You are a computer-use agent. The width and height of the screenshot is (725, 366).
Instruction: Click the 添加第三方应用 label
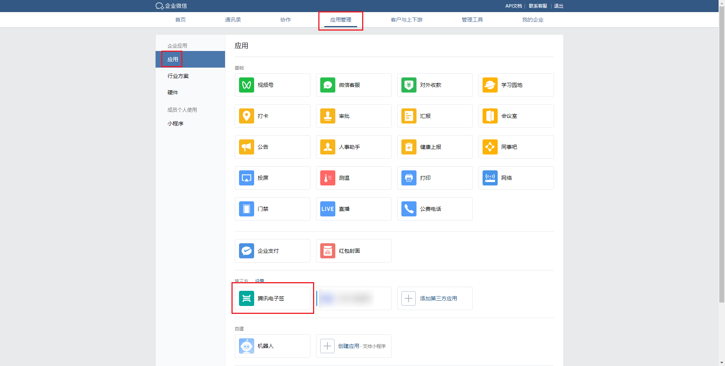coord(438,298)
